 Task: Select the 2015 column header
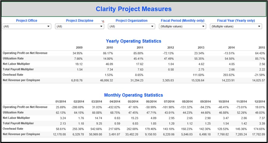tap(262, 48)
